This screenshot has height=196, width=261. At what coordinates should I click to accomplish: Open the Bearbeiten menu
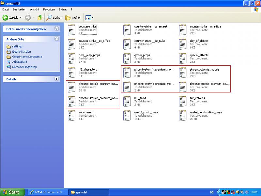[x=19, y=9]
